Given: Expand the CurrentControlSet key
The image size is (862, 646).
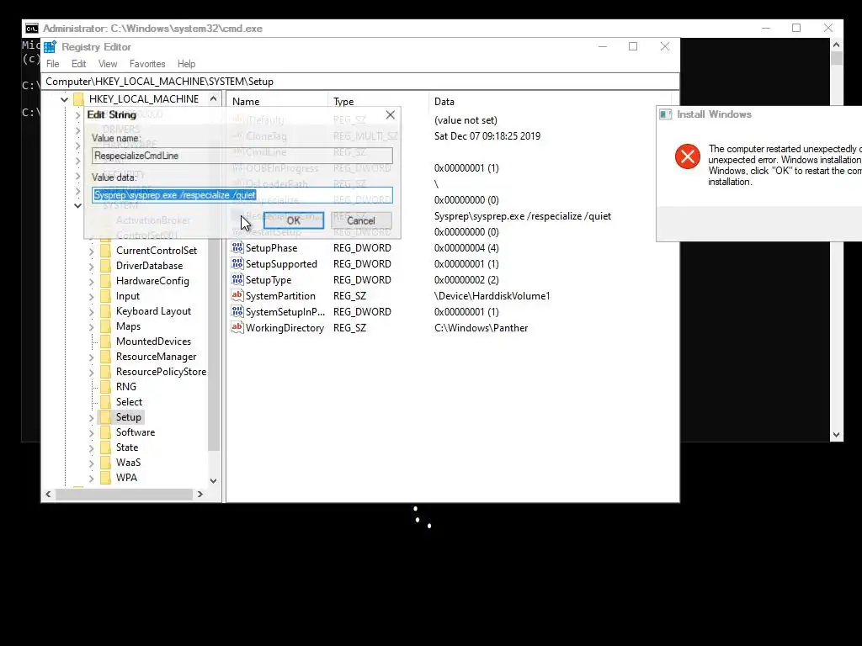Looking at the screenshot, I should [91, 251].
